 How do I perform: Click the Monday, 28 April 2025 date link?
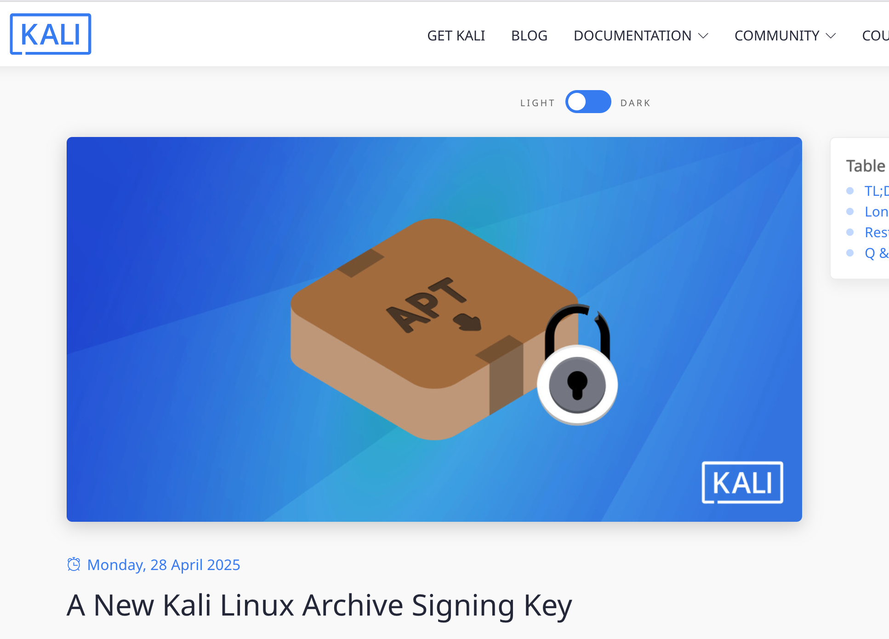click(164, 565)
